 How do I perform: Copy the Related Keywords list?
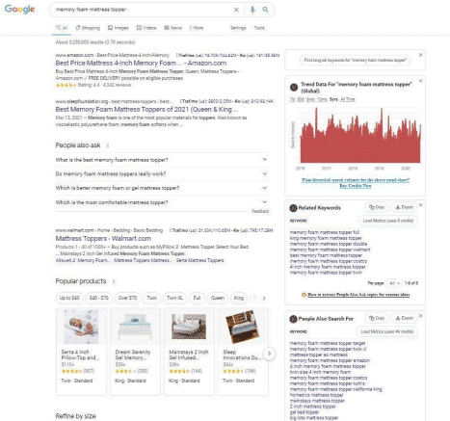click(377, 207)
